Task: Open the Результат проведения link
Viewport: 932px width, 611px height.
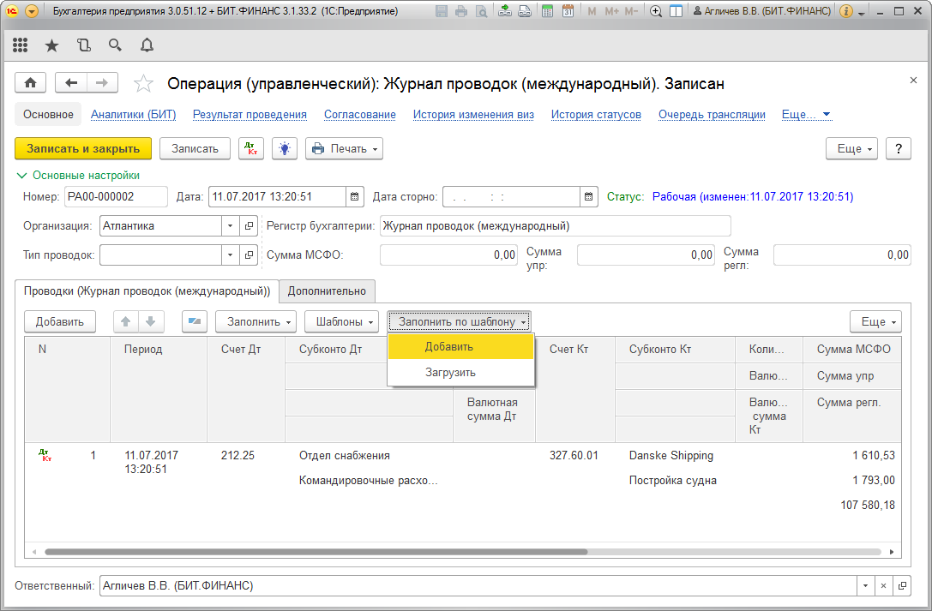Action: (250, 115)
